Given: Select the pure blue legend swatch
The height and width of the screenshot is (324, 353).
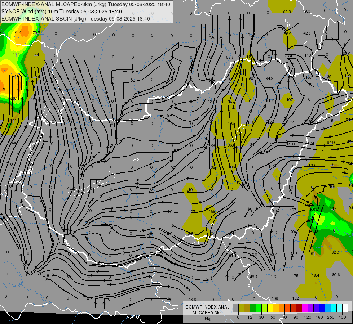Looking at the screenshot, I should click(322, 308).
